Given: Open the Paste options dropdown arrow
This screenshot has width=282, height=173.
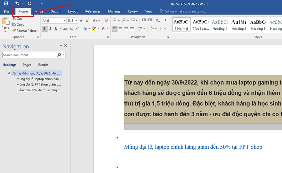Looking at the screenshot, I should point(5,32).
